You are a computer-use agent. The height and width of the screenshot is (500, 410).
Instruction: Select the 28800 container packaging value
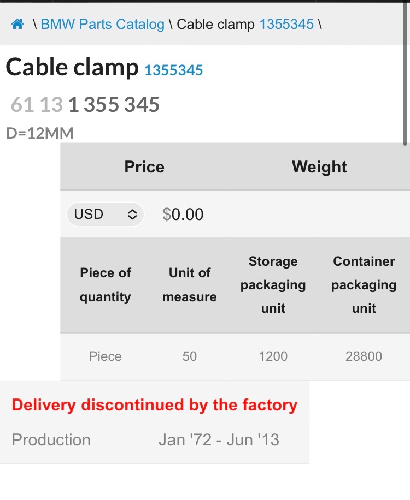(x=364, y=356)
